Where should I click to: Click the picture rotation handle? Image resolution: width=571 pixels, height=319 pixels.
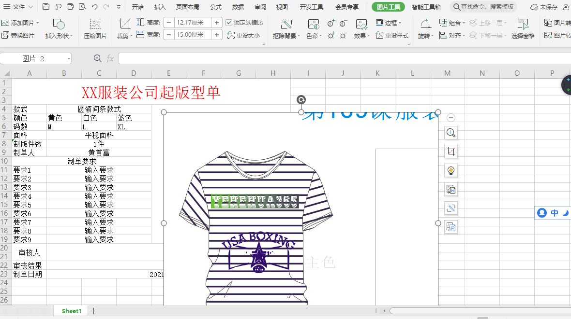301,99
